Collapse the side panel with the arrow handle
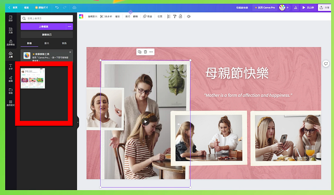The height and width of the screenshot is (195, 334). coord(78,122)
